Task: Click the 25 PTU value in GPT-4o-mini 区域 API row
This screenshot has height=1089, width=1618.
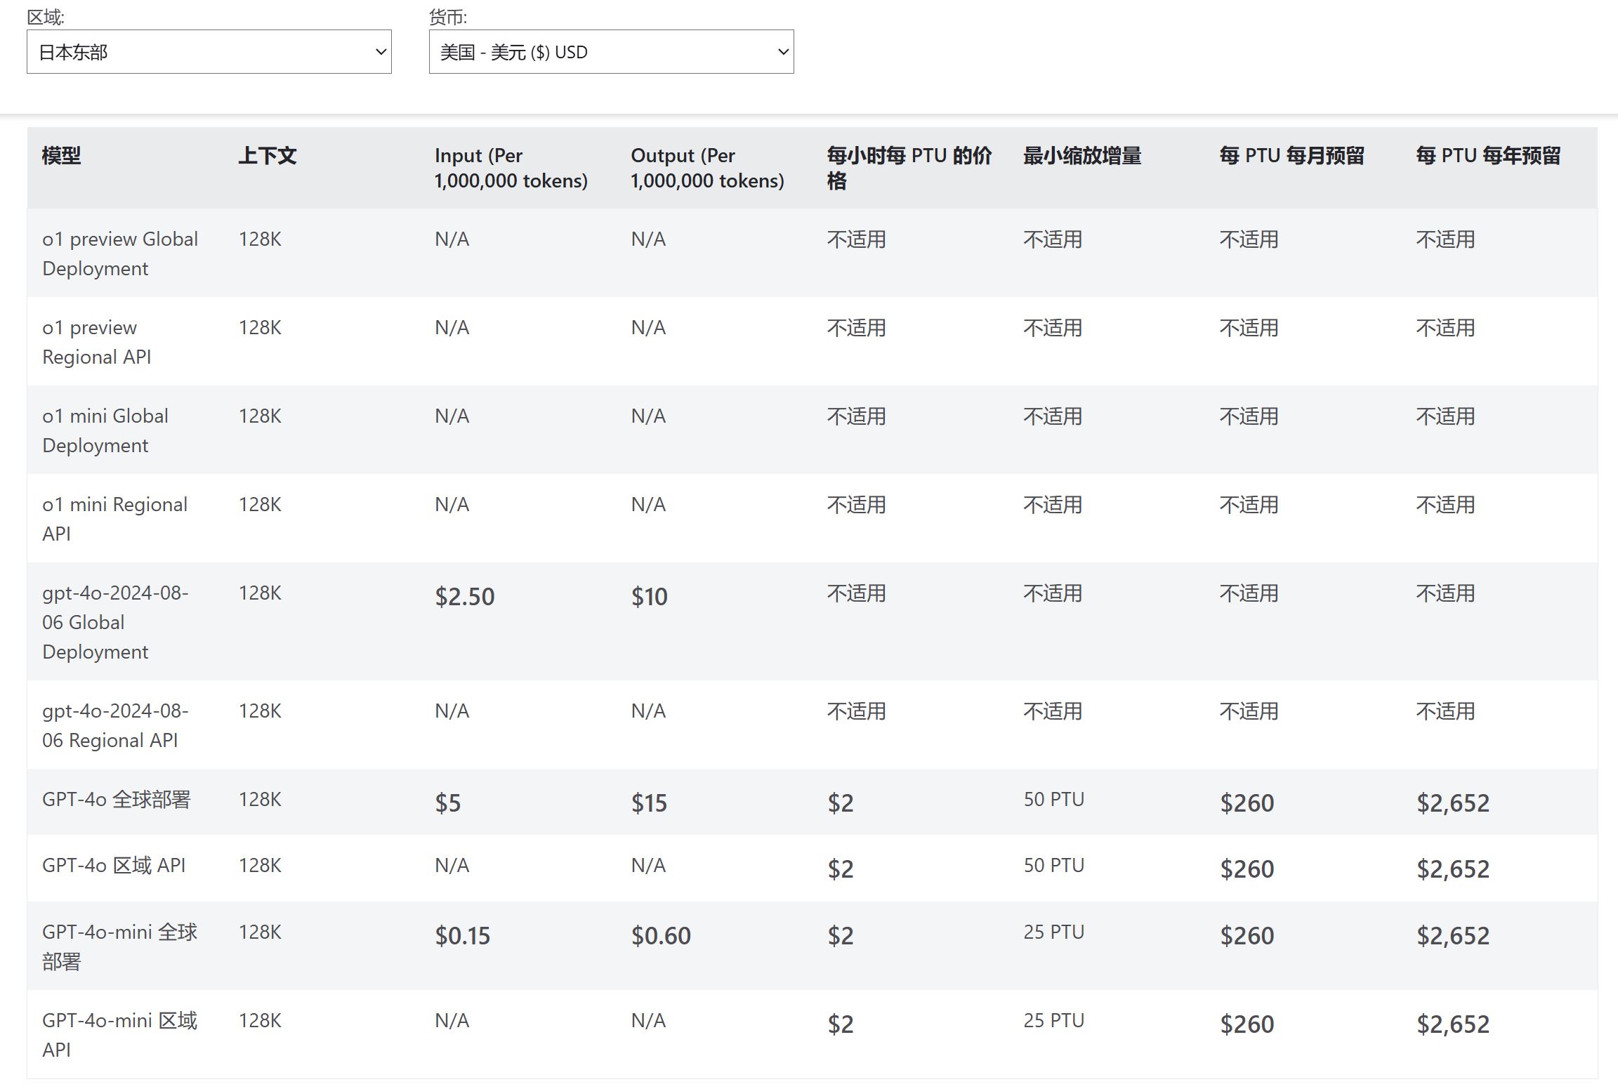Action: (1054, 1021)
